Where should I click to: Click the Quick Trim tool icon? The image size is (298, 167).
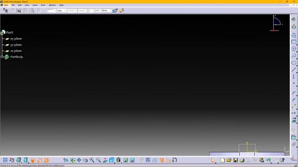[294, 107]
